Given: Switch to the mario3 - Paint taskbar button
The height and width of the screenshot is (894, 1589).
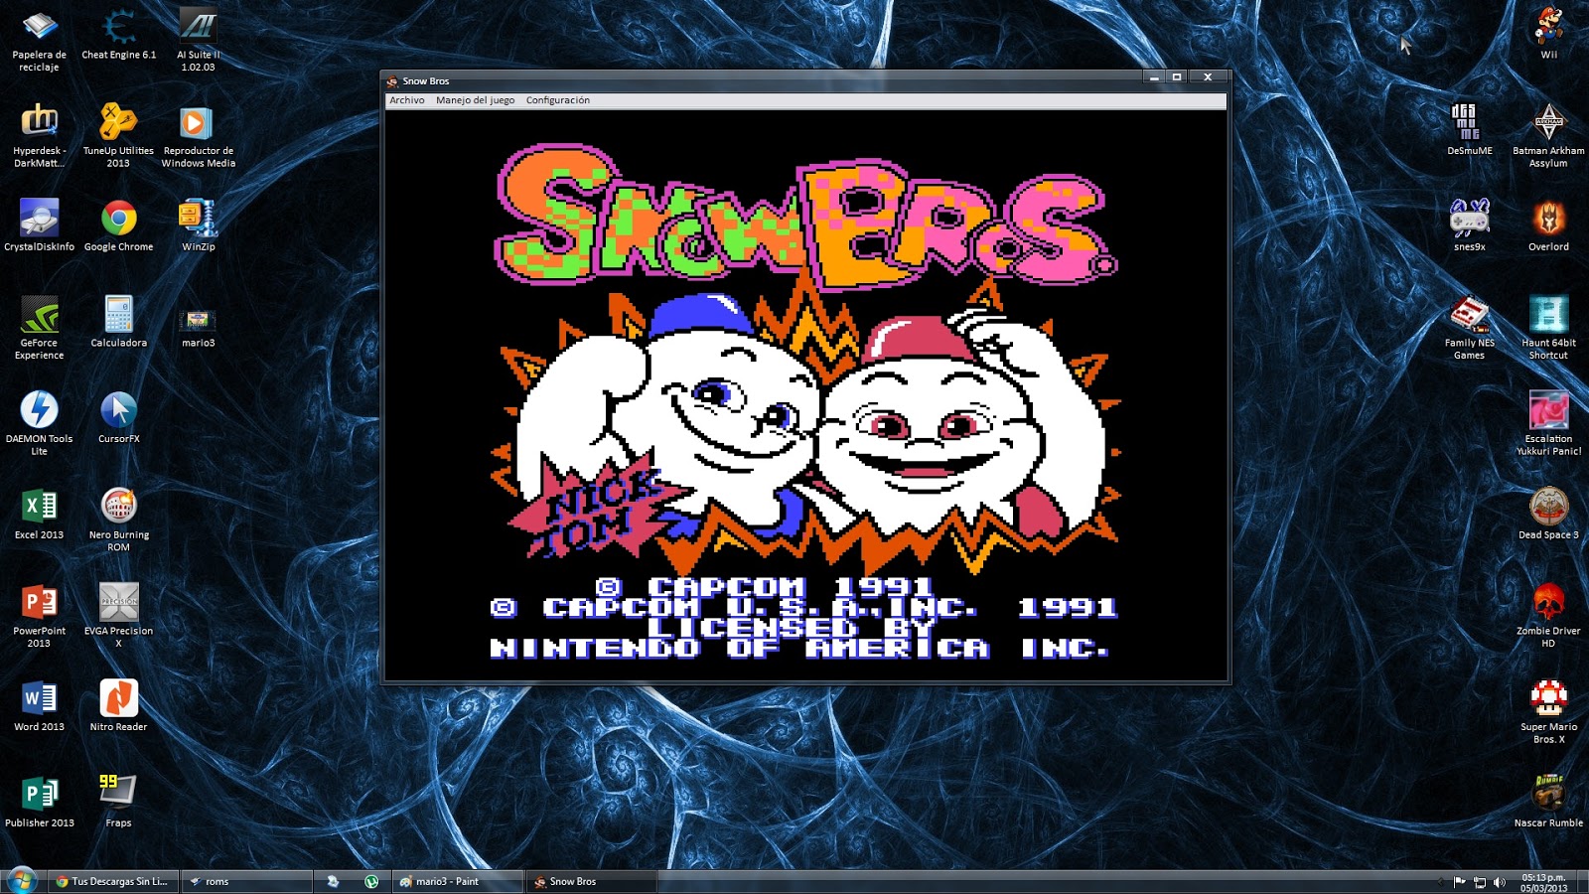Looking at the screenshot, I should click(457, 881).
